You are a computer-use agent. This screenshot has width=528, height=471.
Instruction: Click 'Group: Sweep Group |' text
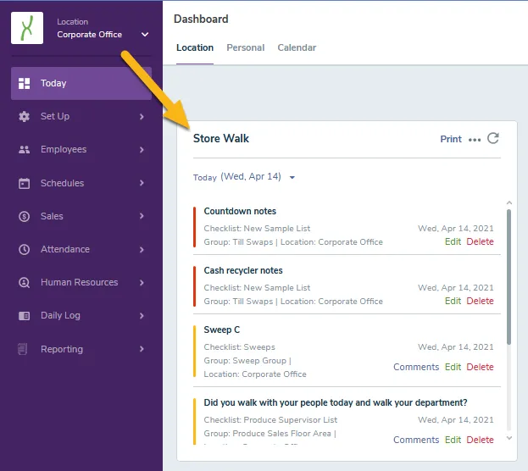click(x=247, y=361)
